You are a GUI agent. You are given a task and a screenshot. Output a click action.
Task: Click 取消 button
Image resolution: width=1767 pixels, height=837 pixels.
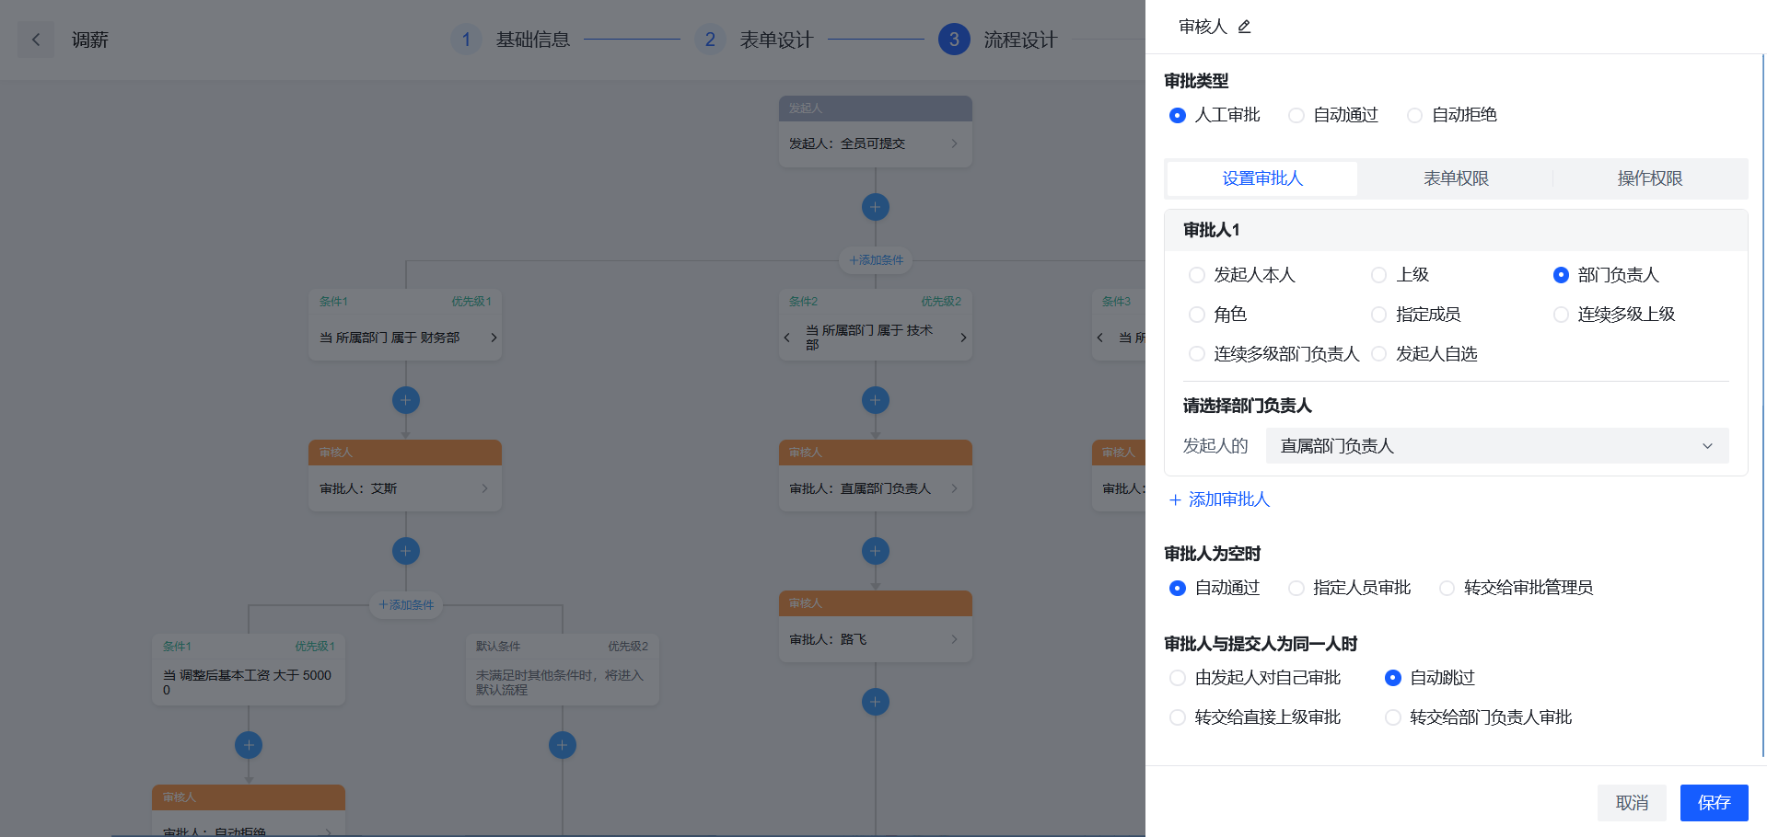coord(1632,803)
